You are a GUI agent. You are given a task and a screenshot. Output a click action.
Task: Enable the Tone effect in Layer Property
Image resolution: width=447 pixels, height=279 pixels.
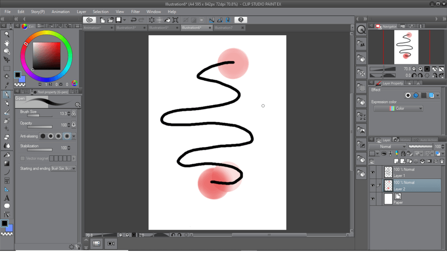423,95
